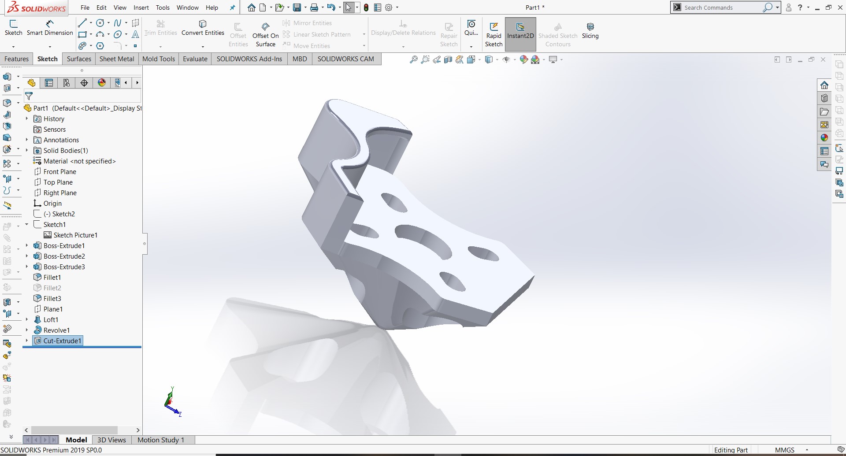Expand the Loft1 feature node
846x456 pixels.
27,319
